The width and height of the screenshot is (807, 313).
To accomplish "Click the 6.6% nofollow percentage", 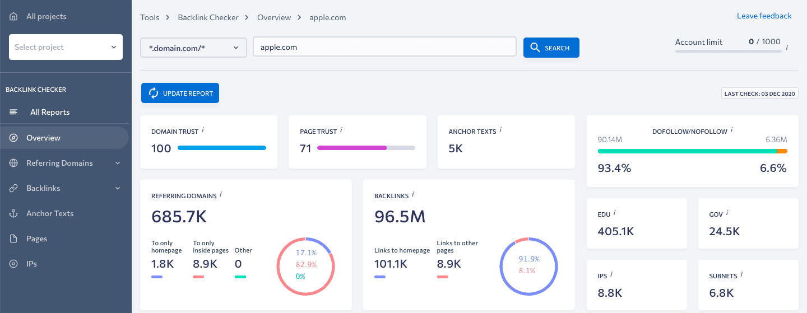I will [773, 168].
